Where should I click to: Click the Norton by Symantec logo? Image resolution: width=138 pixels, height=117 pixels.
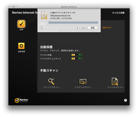21,100
